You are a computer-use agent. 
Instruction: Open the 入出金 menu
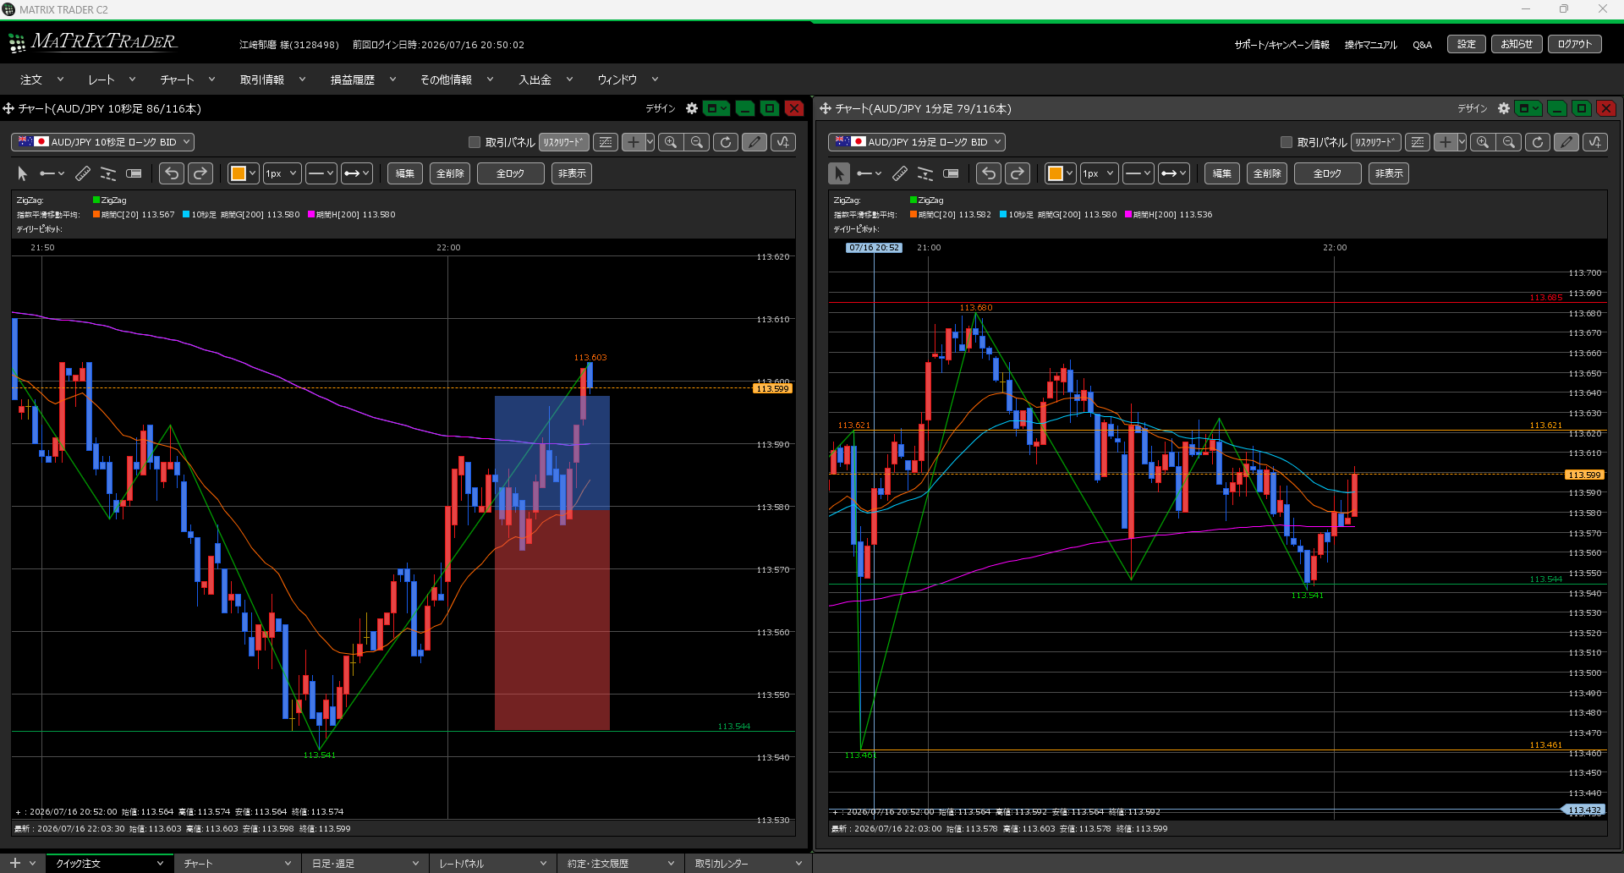click(x=545, y=80)
